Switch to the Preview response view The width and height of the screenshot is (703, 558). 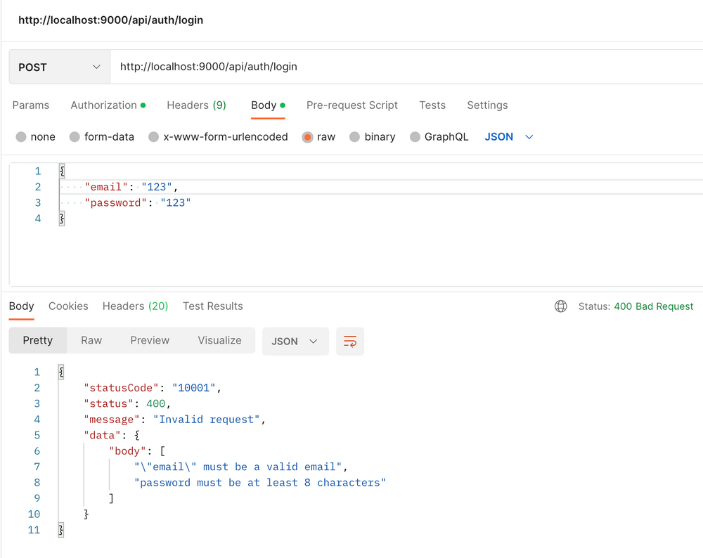(x=150, y=340)
